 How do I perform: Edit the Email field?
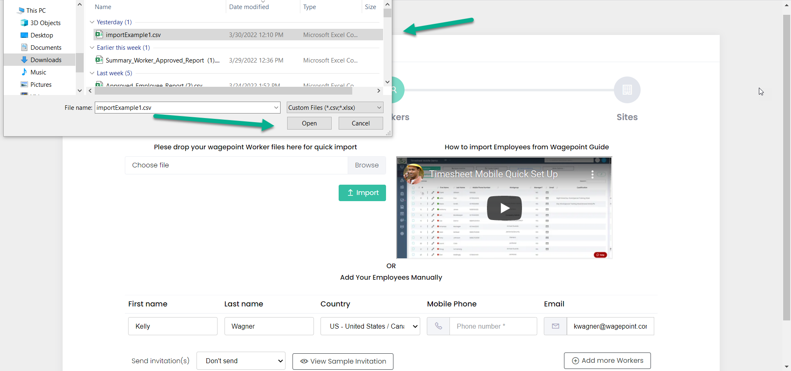click(610, 326)
